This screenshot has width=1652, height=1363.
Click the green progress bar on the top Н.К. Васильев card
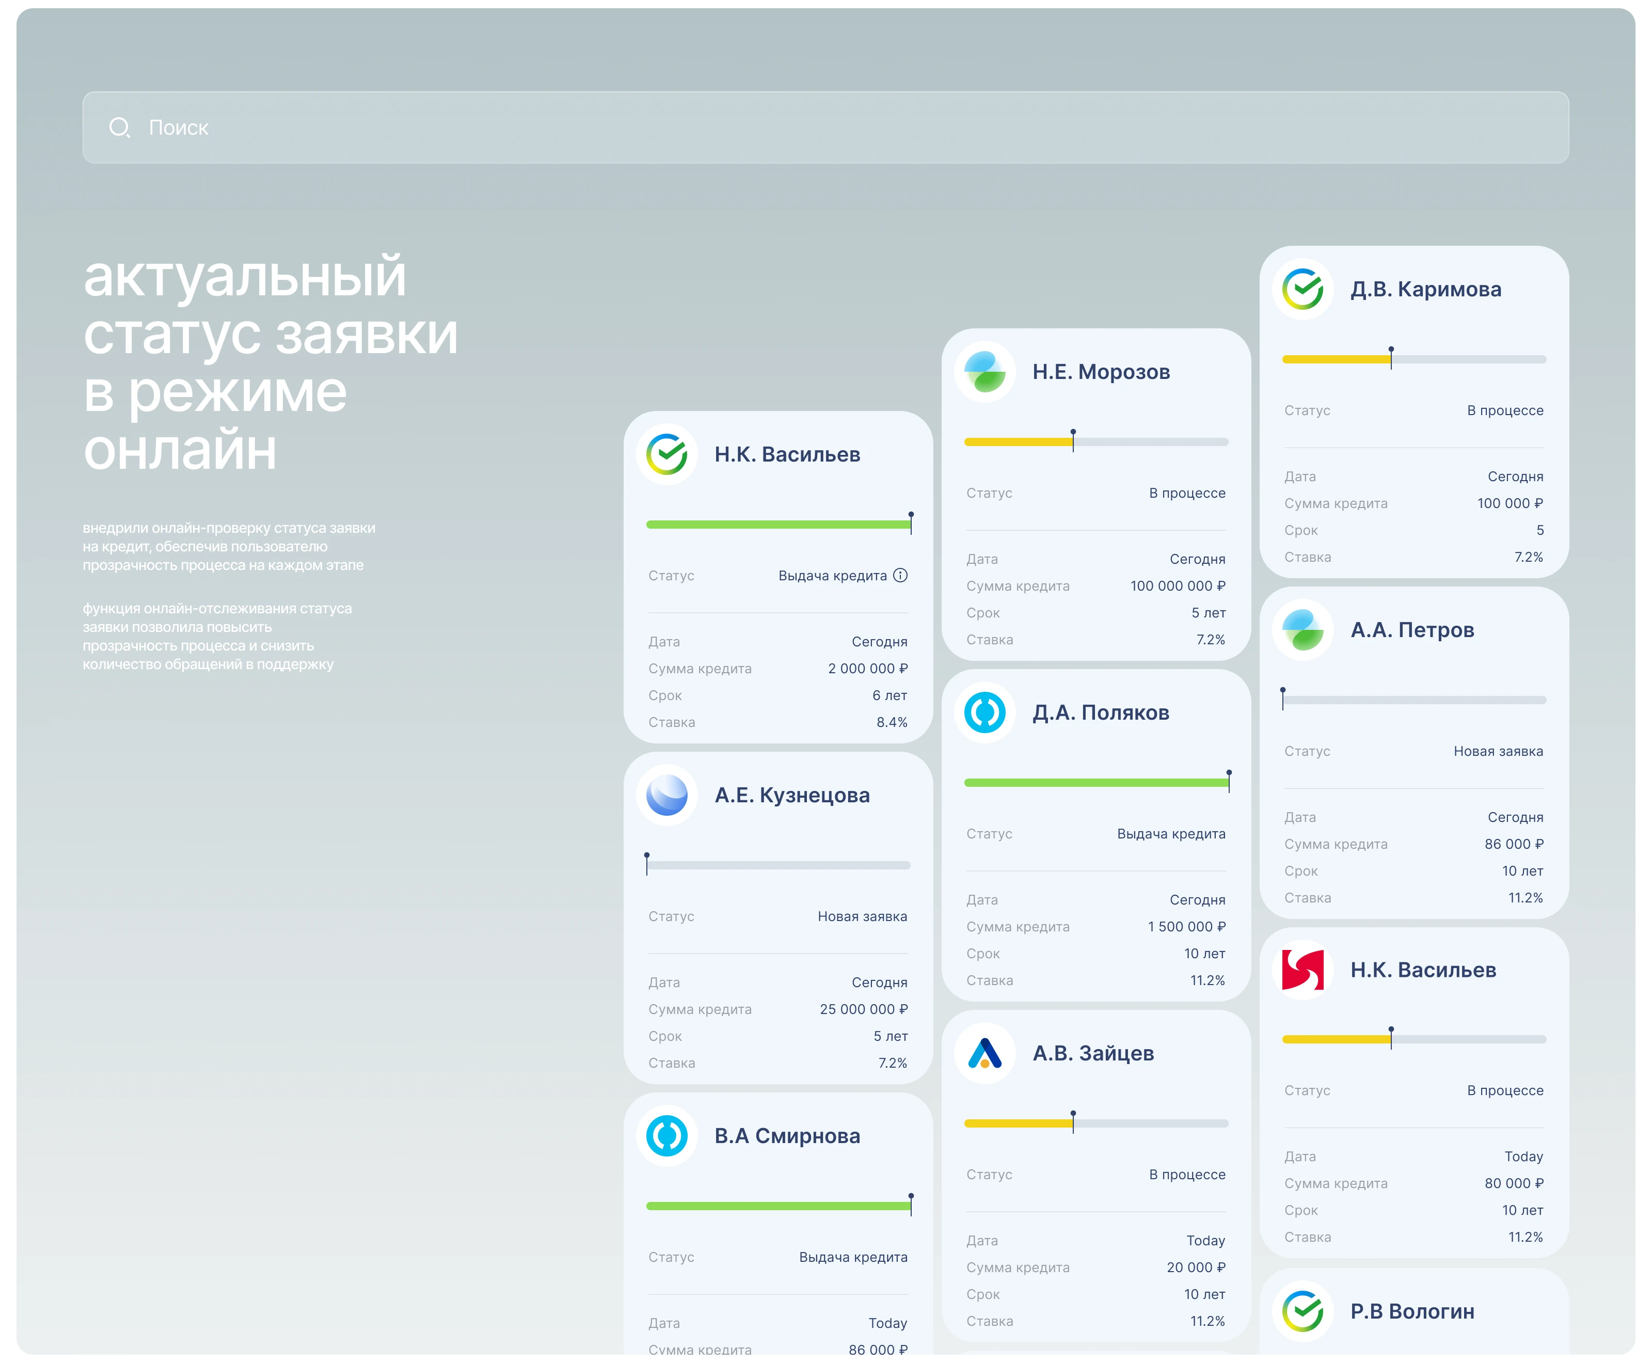point(778,524)
